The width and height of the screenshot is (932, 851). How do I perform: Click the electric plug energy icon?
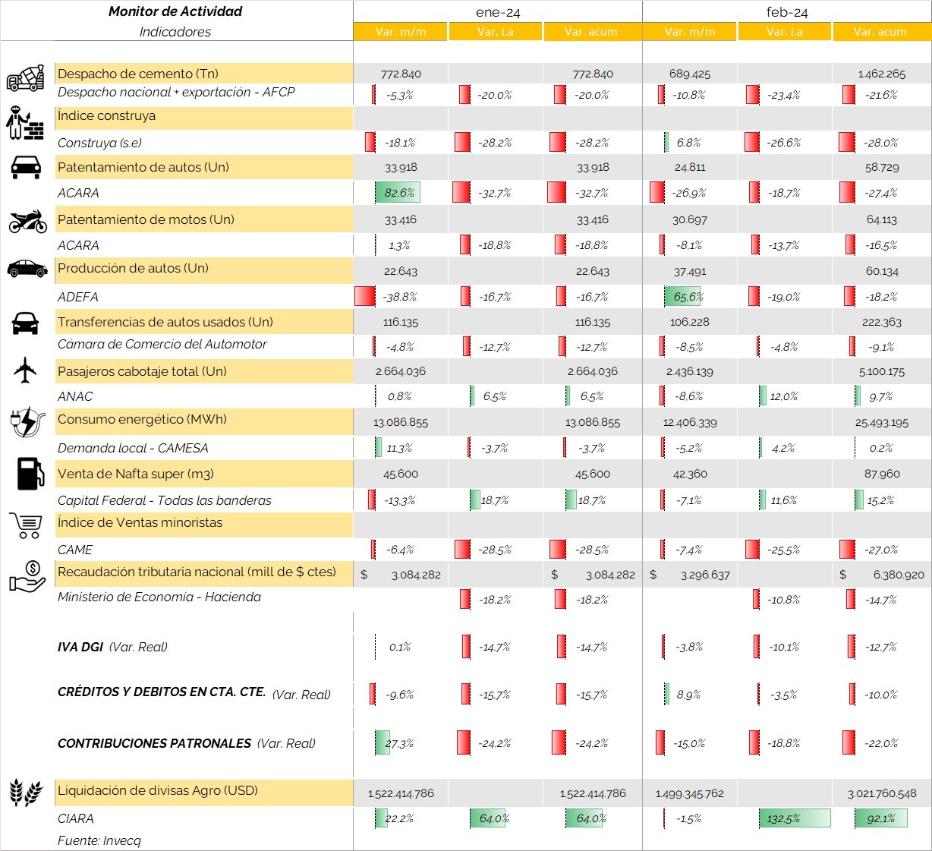click(x=27, y=423)
